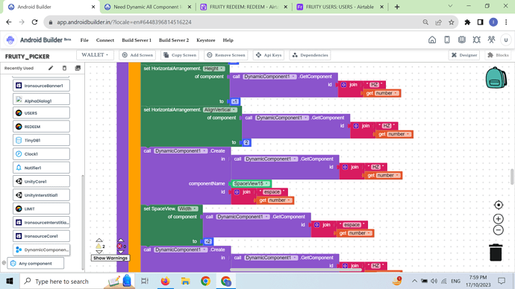Select IronsourceBanner1 component
Viewport: 515px width, 289px height.
[x=41, y=86]
